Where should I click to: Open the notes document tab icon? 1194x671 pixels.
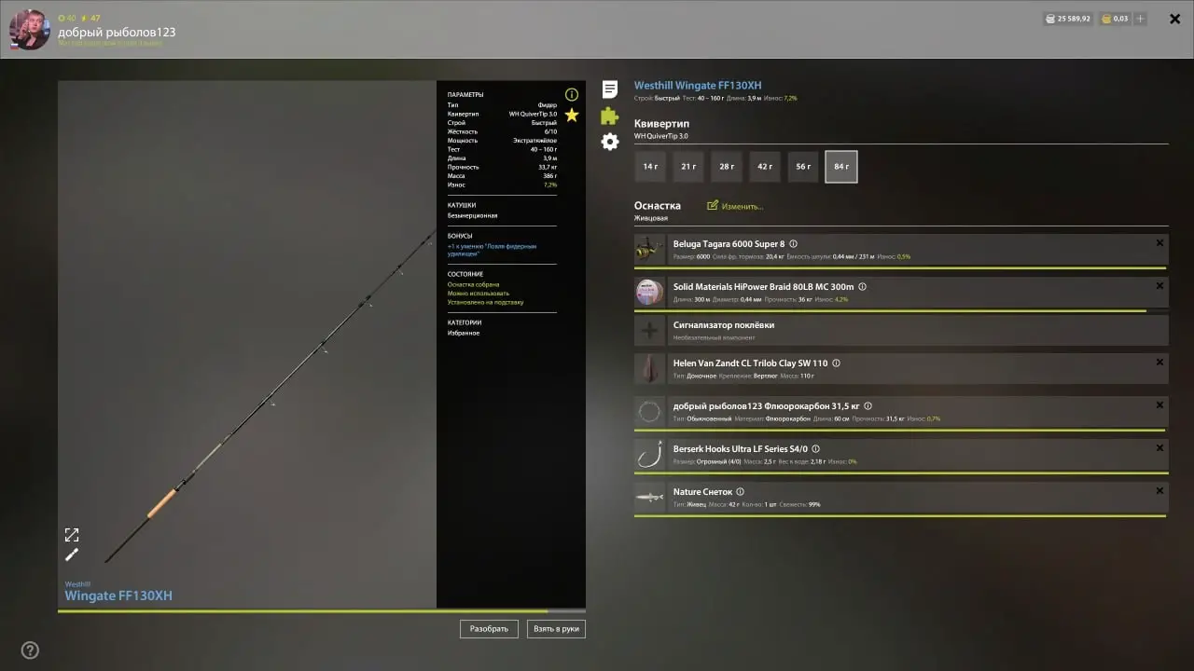pyautogui.click(x=609, y=89)
